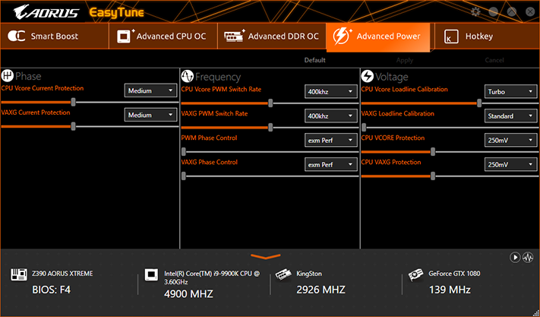Switch to Smart Boost tab
Image resolution: width=540 pixels, height=317 pixels.
pyautogui.click(x=55, y=36)
